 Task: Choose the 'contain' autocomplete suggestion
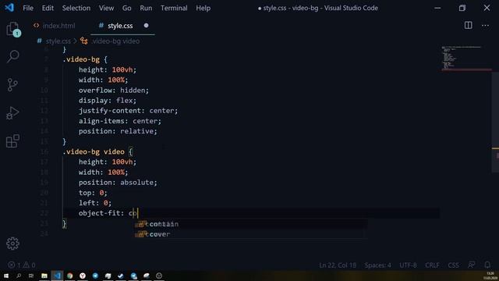click(x=251, y=224)
